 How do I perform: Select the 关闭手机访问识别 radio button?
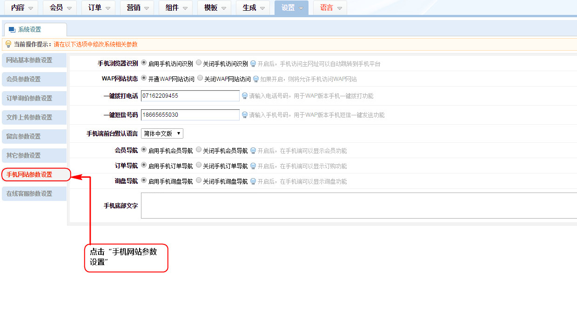[199, 63]
